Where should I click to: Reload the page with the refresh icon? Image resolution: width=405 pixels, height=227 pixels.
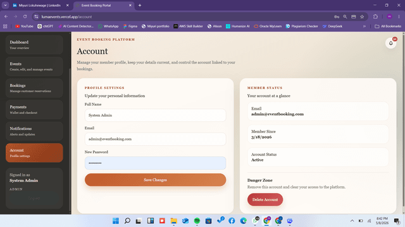click(x=25, y=17)
